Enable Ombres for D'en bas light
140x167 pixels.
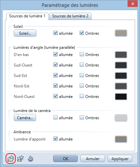82,54
